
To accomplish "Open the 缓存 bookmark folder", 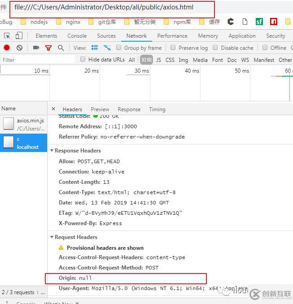I will tap(210, 22).
